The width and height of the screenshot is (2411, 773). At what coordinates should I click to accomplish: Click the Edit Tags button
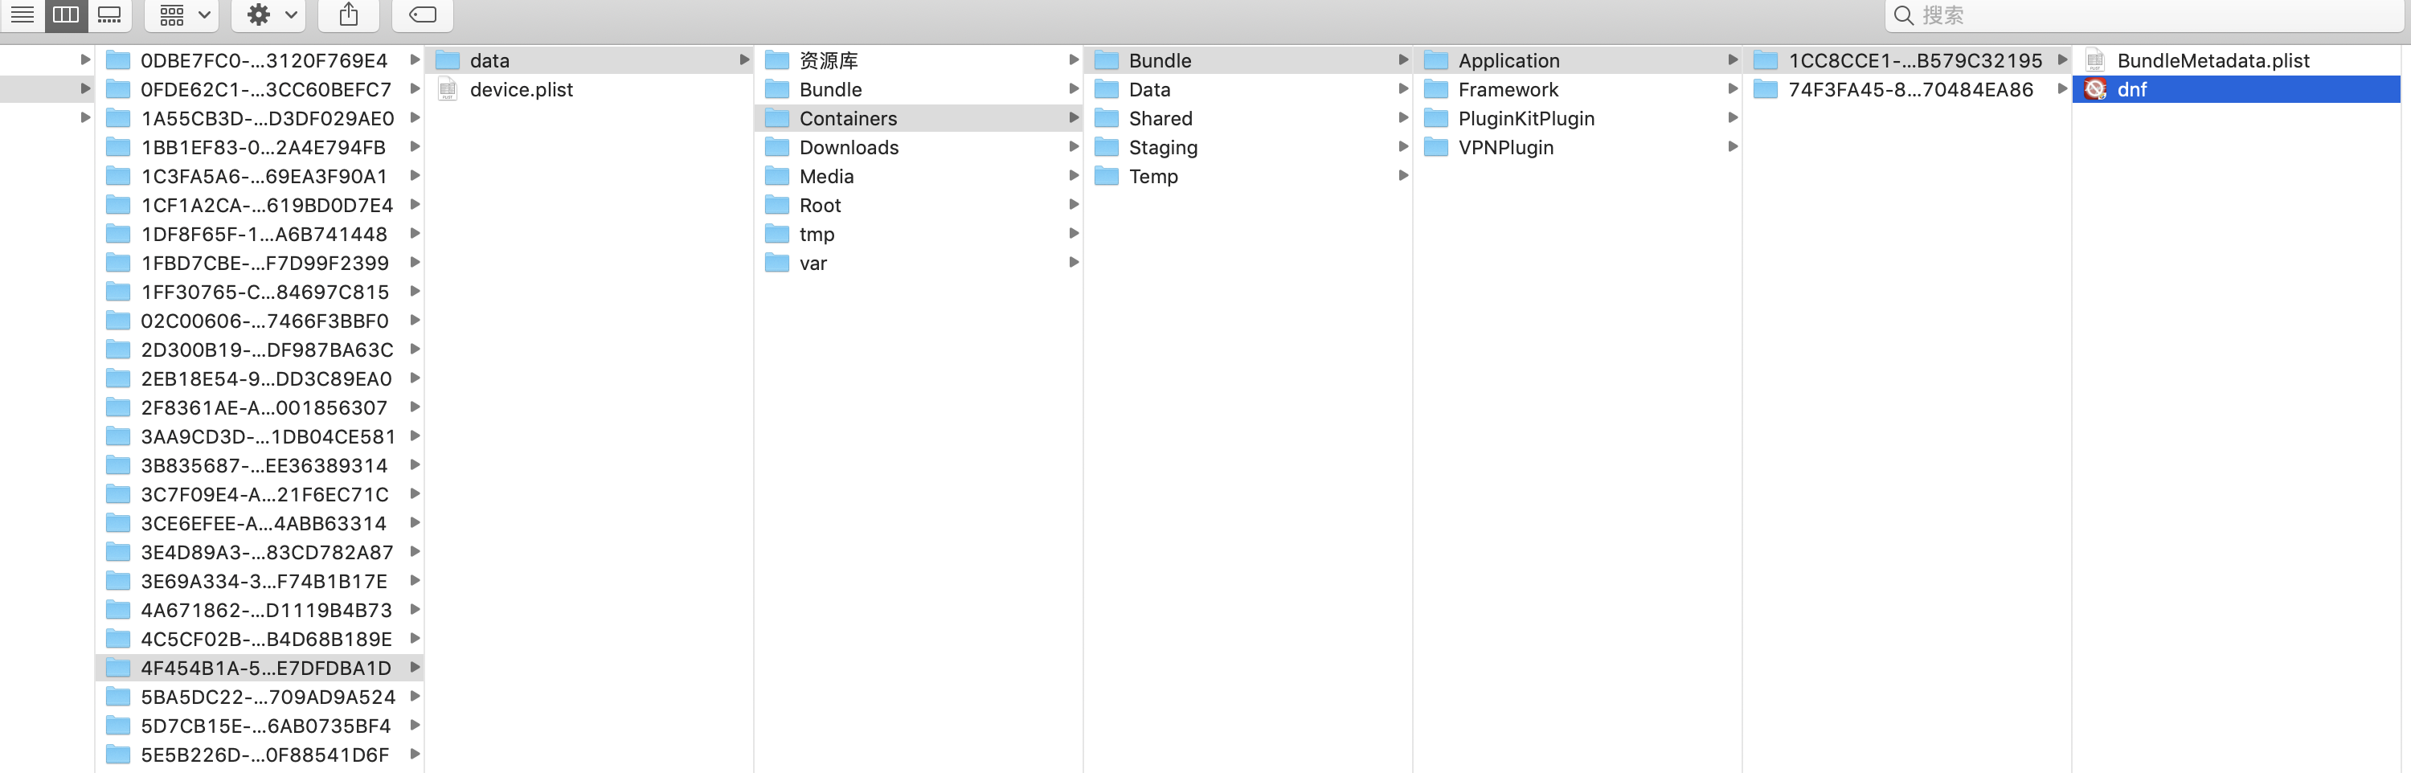pos(422,15)
